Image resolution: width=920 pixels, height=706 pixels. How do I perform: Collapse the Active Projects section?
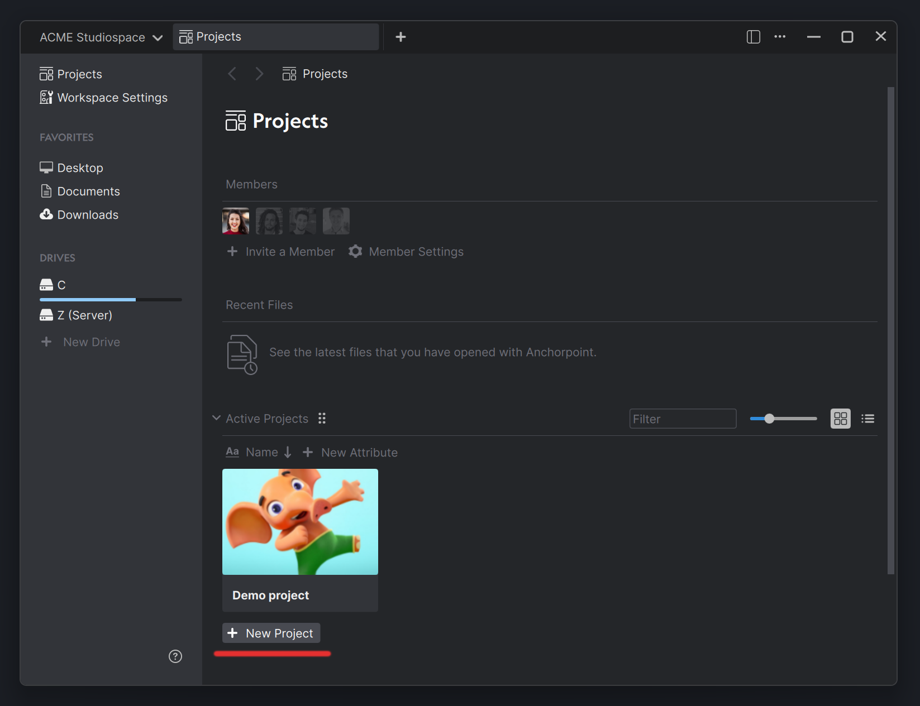tap(216, 418)
